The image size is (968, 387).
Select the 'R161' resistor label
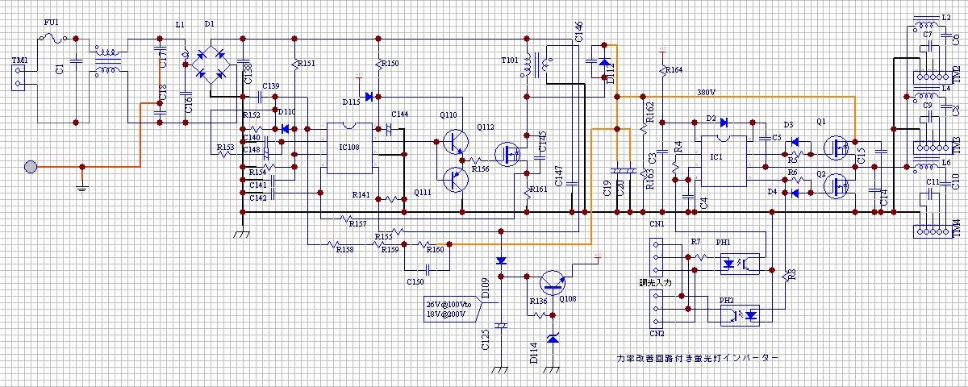point(539,189)
